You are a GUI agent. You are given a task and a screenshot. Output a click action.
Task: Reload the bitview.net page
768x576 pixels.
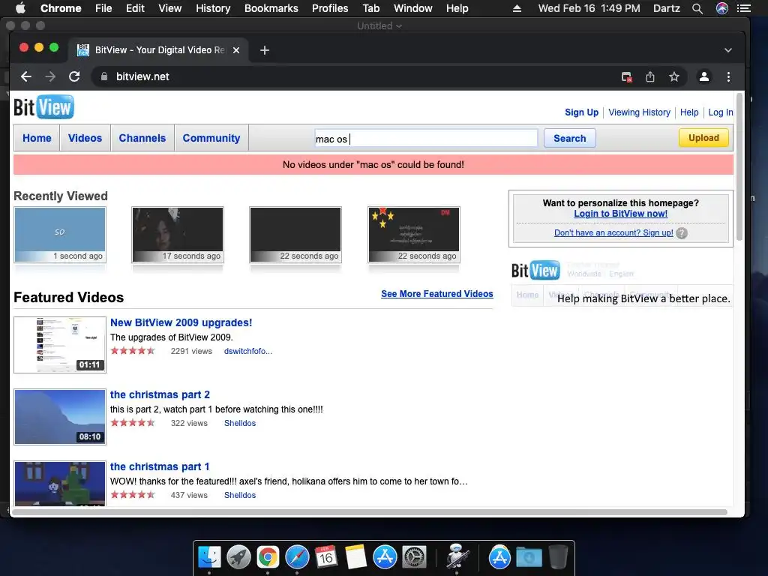pos(74,76)
